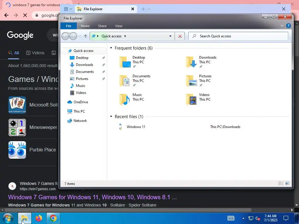Viewport: 299px width, 224px height.
Task: Select Music in navigation pane
Action: coord(81,86)
